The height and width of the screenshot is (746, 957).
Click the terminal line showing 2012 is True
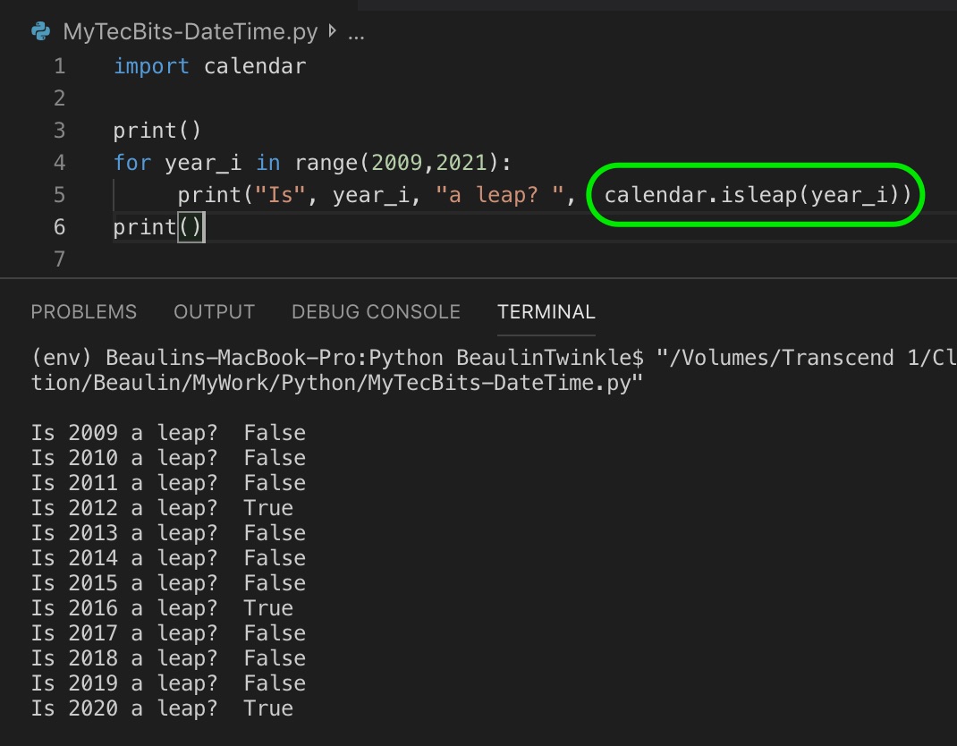pyautogui.click(x=165, y=507)
